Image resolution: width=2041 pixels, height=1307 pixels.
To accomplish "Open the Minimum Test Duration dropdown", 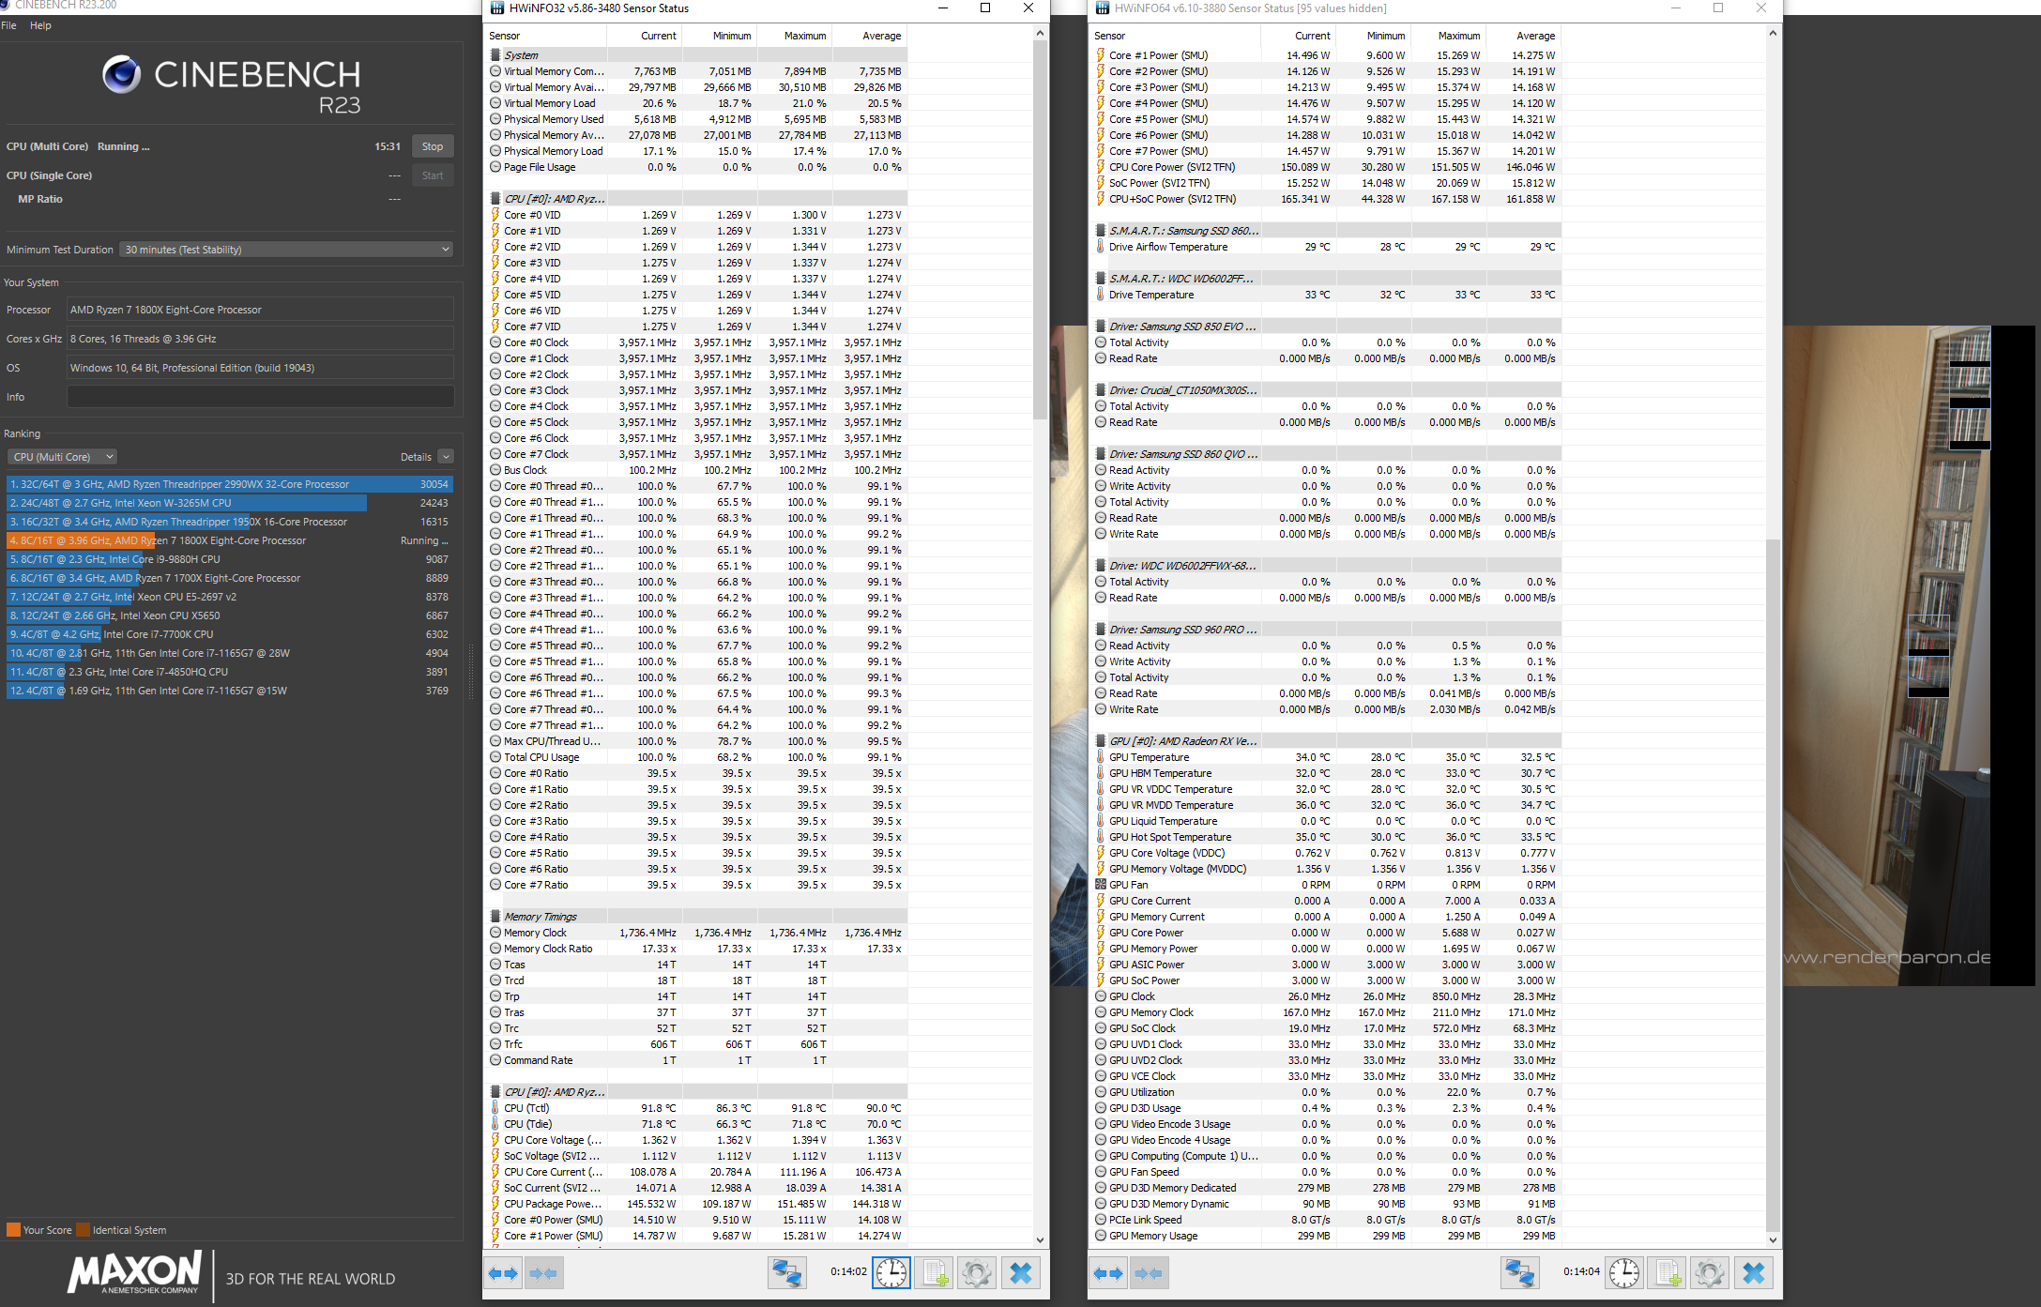I will pos(285,249).
